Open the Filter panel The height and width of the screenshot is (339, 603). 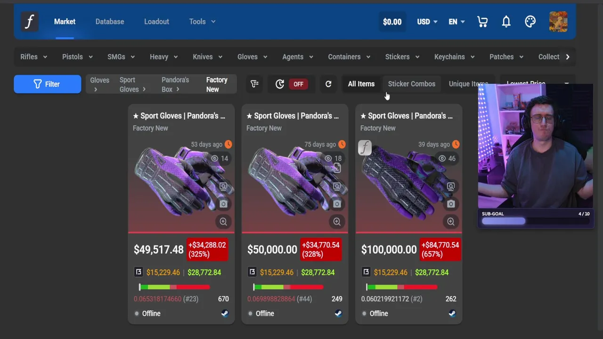[47, 84]
